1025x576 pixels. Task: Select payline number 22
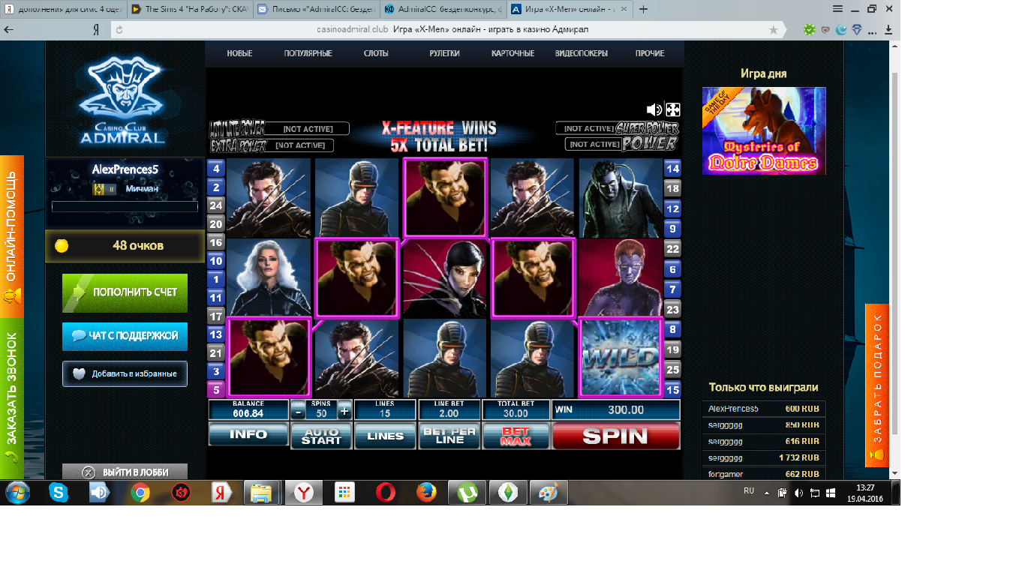[672, 249]
